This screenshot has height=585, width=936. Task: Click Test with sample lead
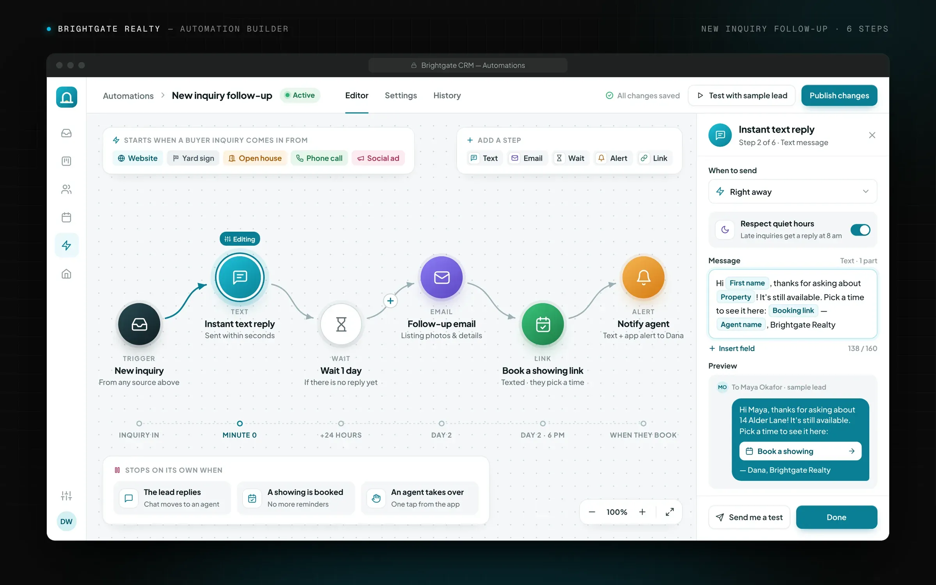[742, 96]
